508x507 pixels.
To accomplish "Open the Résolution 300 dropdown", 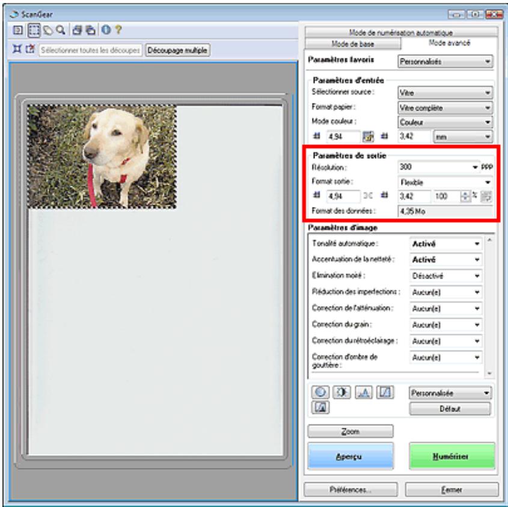I will (x=439, y=167).
